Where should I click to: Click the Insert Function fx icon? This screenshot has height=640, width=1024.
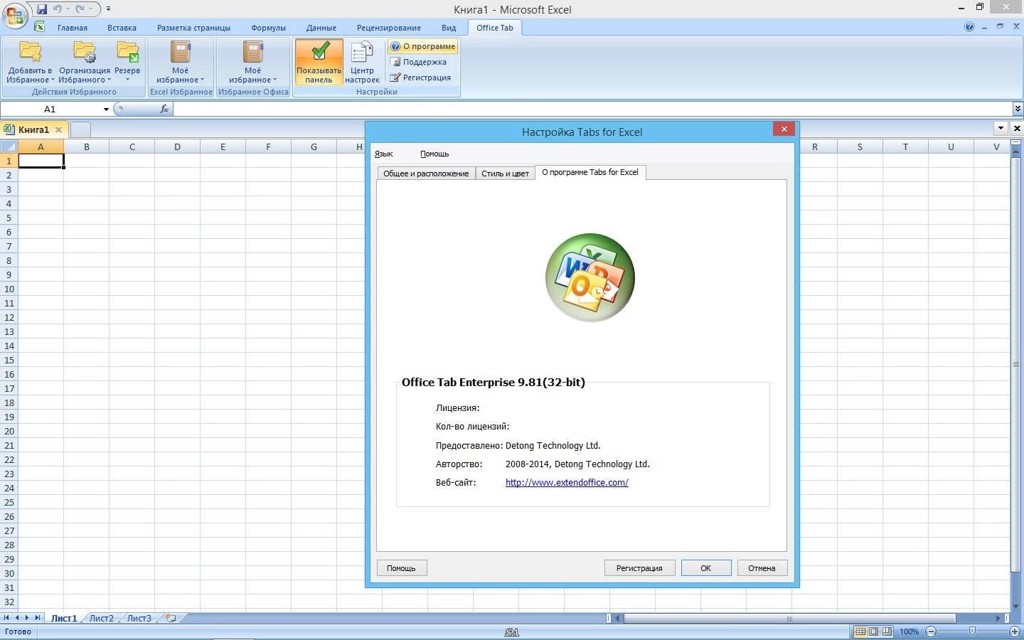[x=164, y=109]
